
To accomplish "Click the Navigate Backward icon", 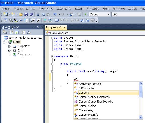I will (x=71, y=14).
